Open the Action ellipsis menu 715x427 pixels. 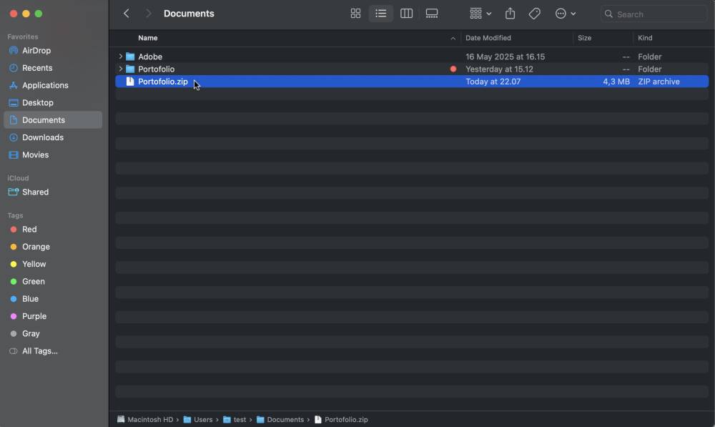click(x=566, y=14)
